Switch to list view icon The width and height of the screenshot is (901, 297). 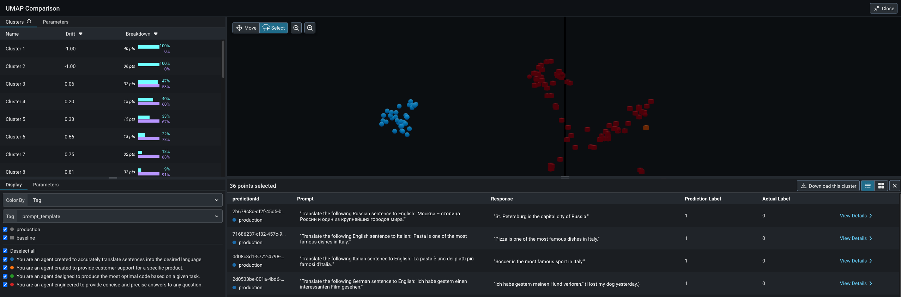[x=868, y=186]
